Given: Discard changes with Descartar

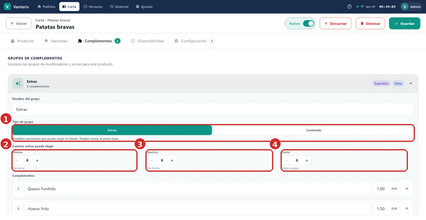Looking at the screenshot, I should pos(335,23).
